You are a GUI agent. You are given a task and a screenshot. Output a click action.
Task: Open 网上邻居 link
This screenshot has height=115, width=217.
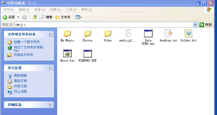tap(20, 92)
